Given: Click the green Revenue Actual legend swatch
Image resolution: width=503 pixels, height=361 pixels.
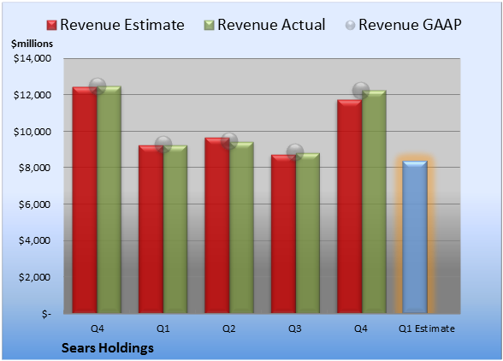Looking at the screenshot, I should pyautogui.click(x=209, y=26).
